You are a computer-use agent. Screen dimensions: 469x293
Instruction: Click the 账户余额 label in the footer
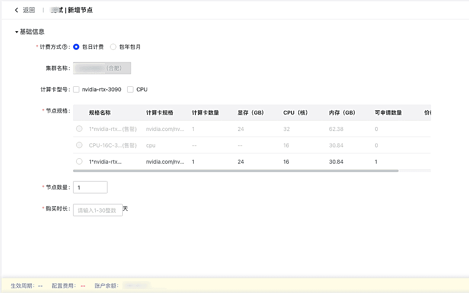click(x=106, y=285)
